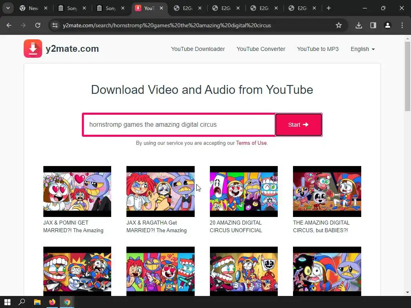Click the browser forward arrow

tap(23, 25)
